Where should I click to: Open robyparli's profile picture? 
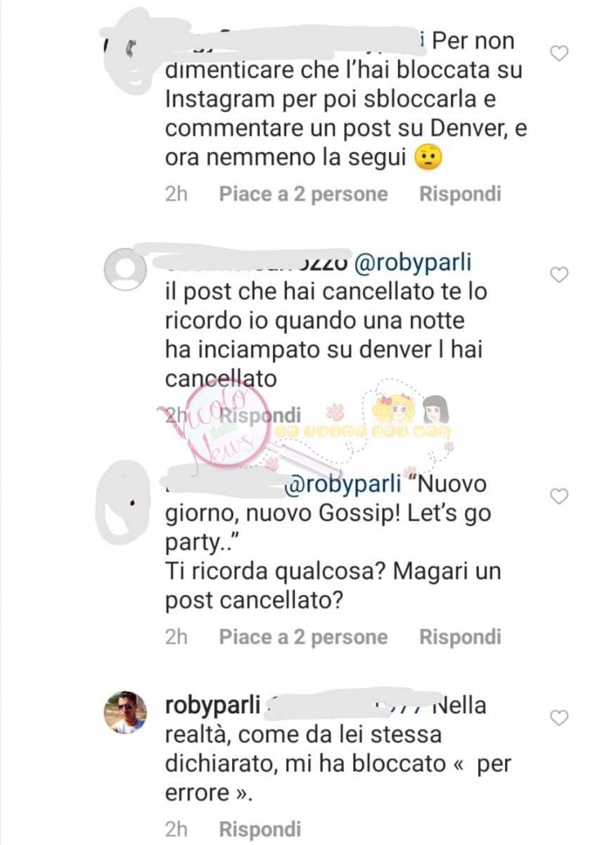pos(125,712)
